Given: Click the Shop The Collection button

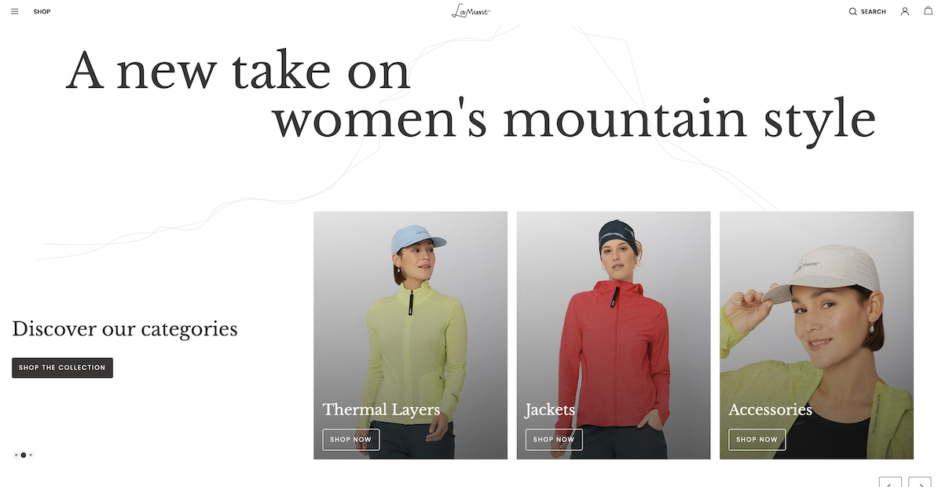Looking at the screenshot, I should point(62,368).
